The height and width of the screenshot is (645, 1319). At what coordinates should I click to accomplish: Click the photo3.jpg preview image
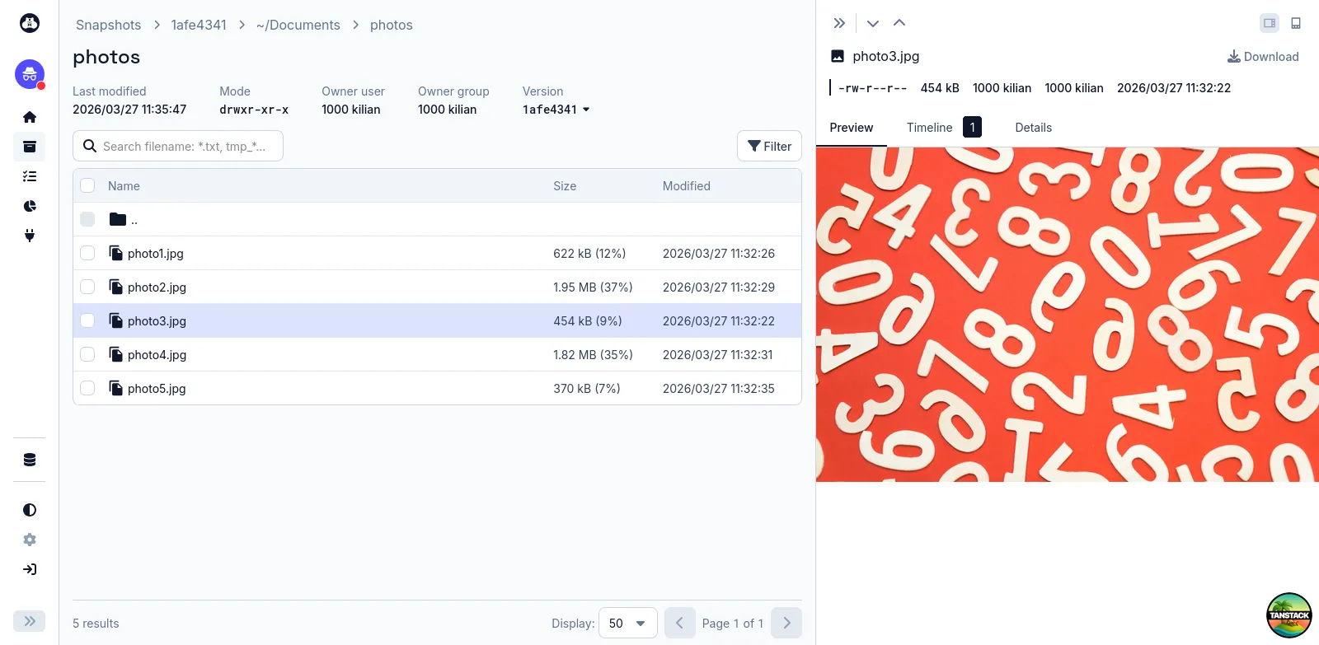pyautogui.click(x=1068, y=314)
